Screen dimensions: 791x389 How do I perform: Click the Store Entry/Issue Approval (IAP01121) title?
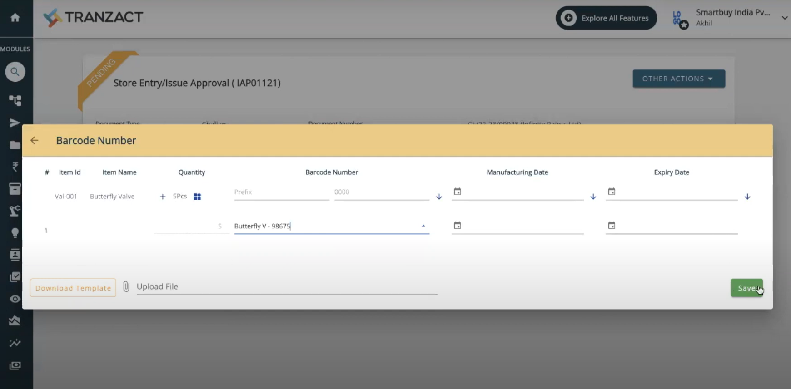[197, 83]
